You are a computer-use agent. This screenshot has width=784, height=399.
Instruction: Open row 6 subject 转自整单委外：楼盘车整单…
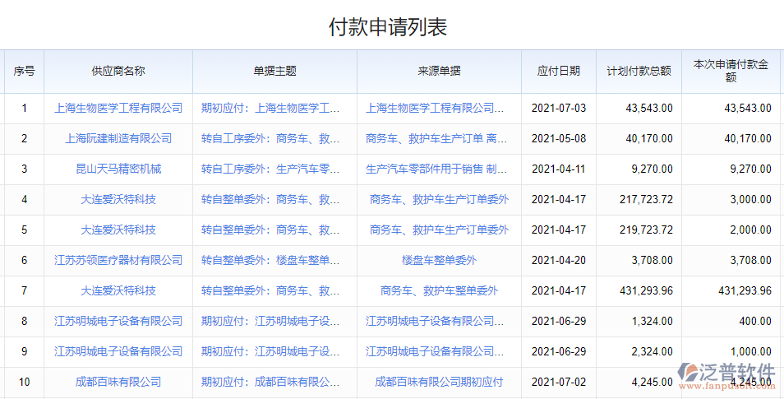[x=270, y=260]
